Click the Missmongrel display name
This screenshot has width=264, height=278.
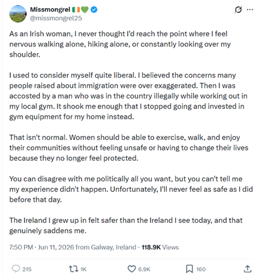click(50, 9)
